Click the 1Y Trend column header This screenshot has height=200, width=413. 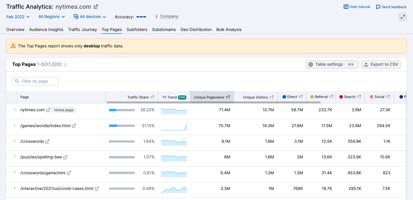pos(174,97)
